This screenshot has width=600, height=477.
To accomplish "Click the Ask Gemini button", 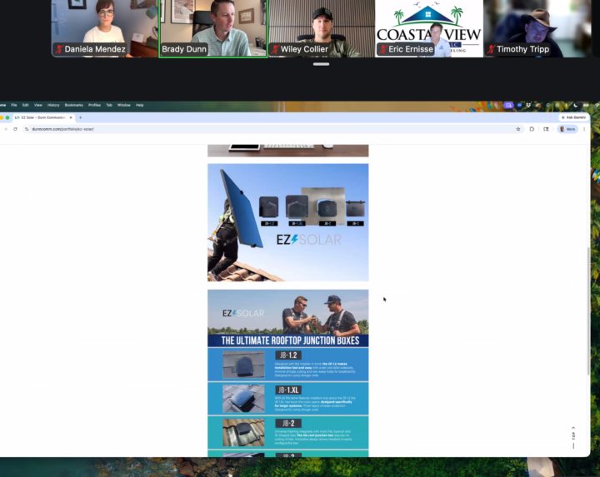I will 573,117.
